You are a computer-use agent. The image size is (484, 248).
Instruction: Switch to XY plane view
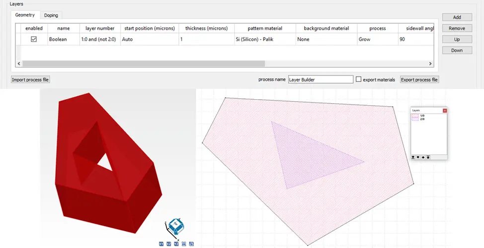pos(161,244)
